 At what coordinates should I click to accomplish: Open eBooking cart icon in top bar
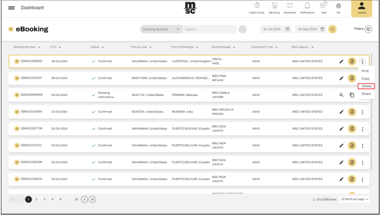click(x=274, y=8)
